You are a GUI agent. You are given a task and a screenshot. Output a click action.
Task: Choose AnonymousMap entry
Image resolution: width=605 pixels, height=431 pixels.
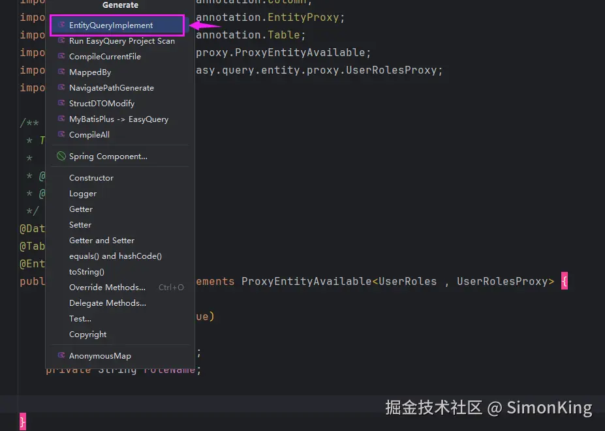[120, 356]
